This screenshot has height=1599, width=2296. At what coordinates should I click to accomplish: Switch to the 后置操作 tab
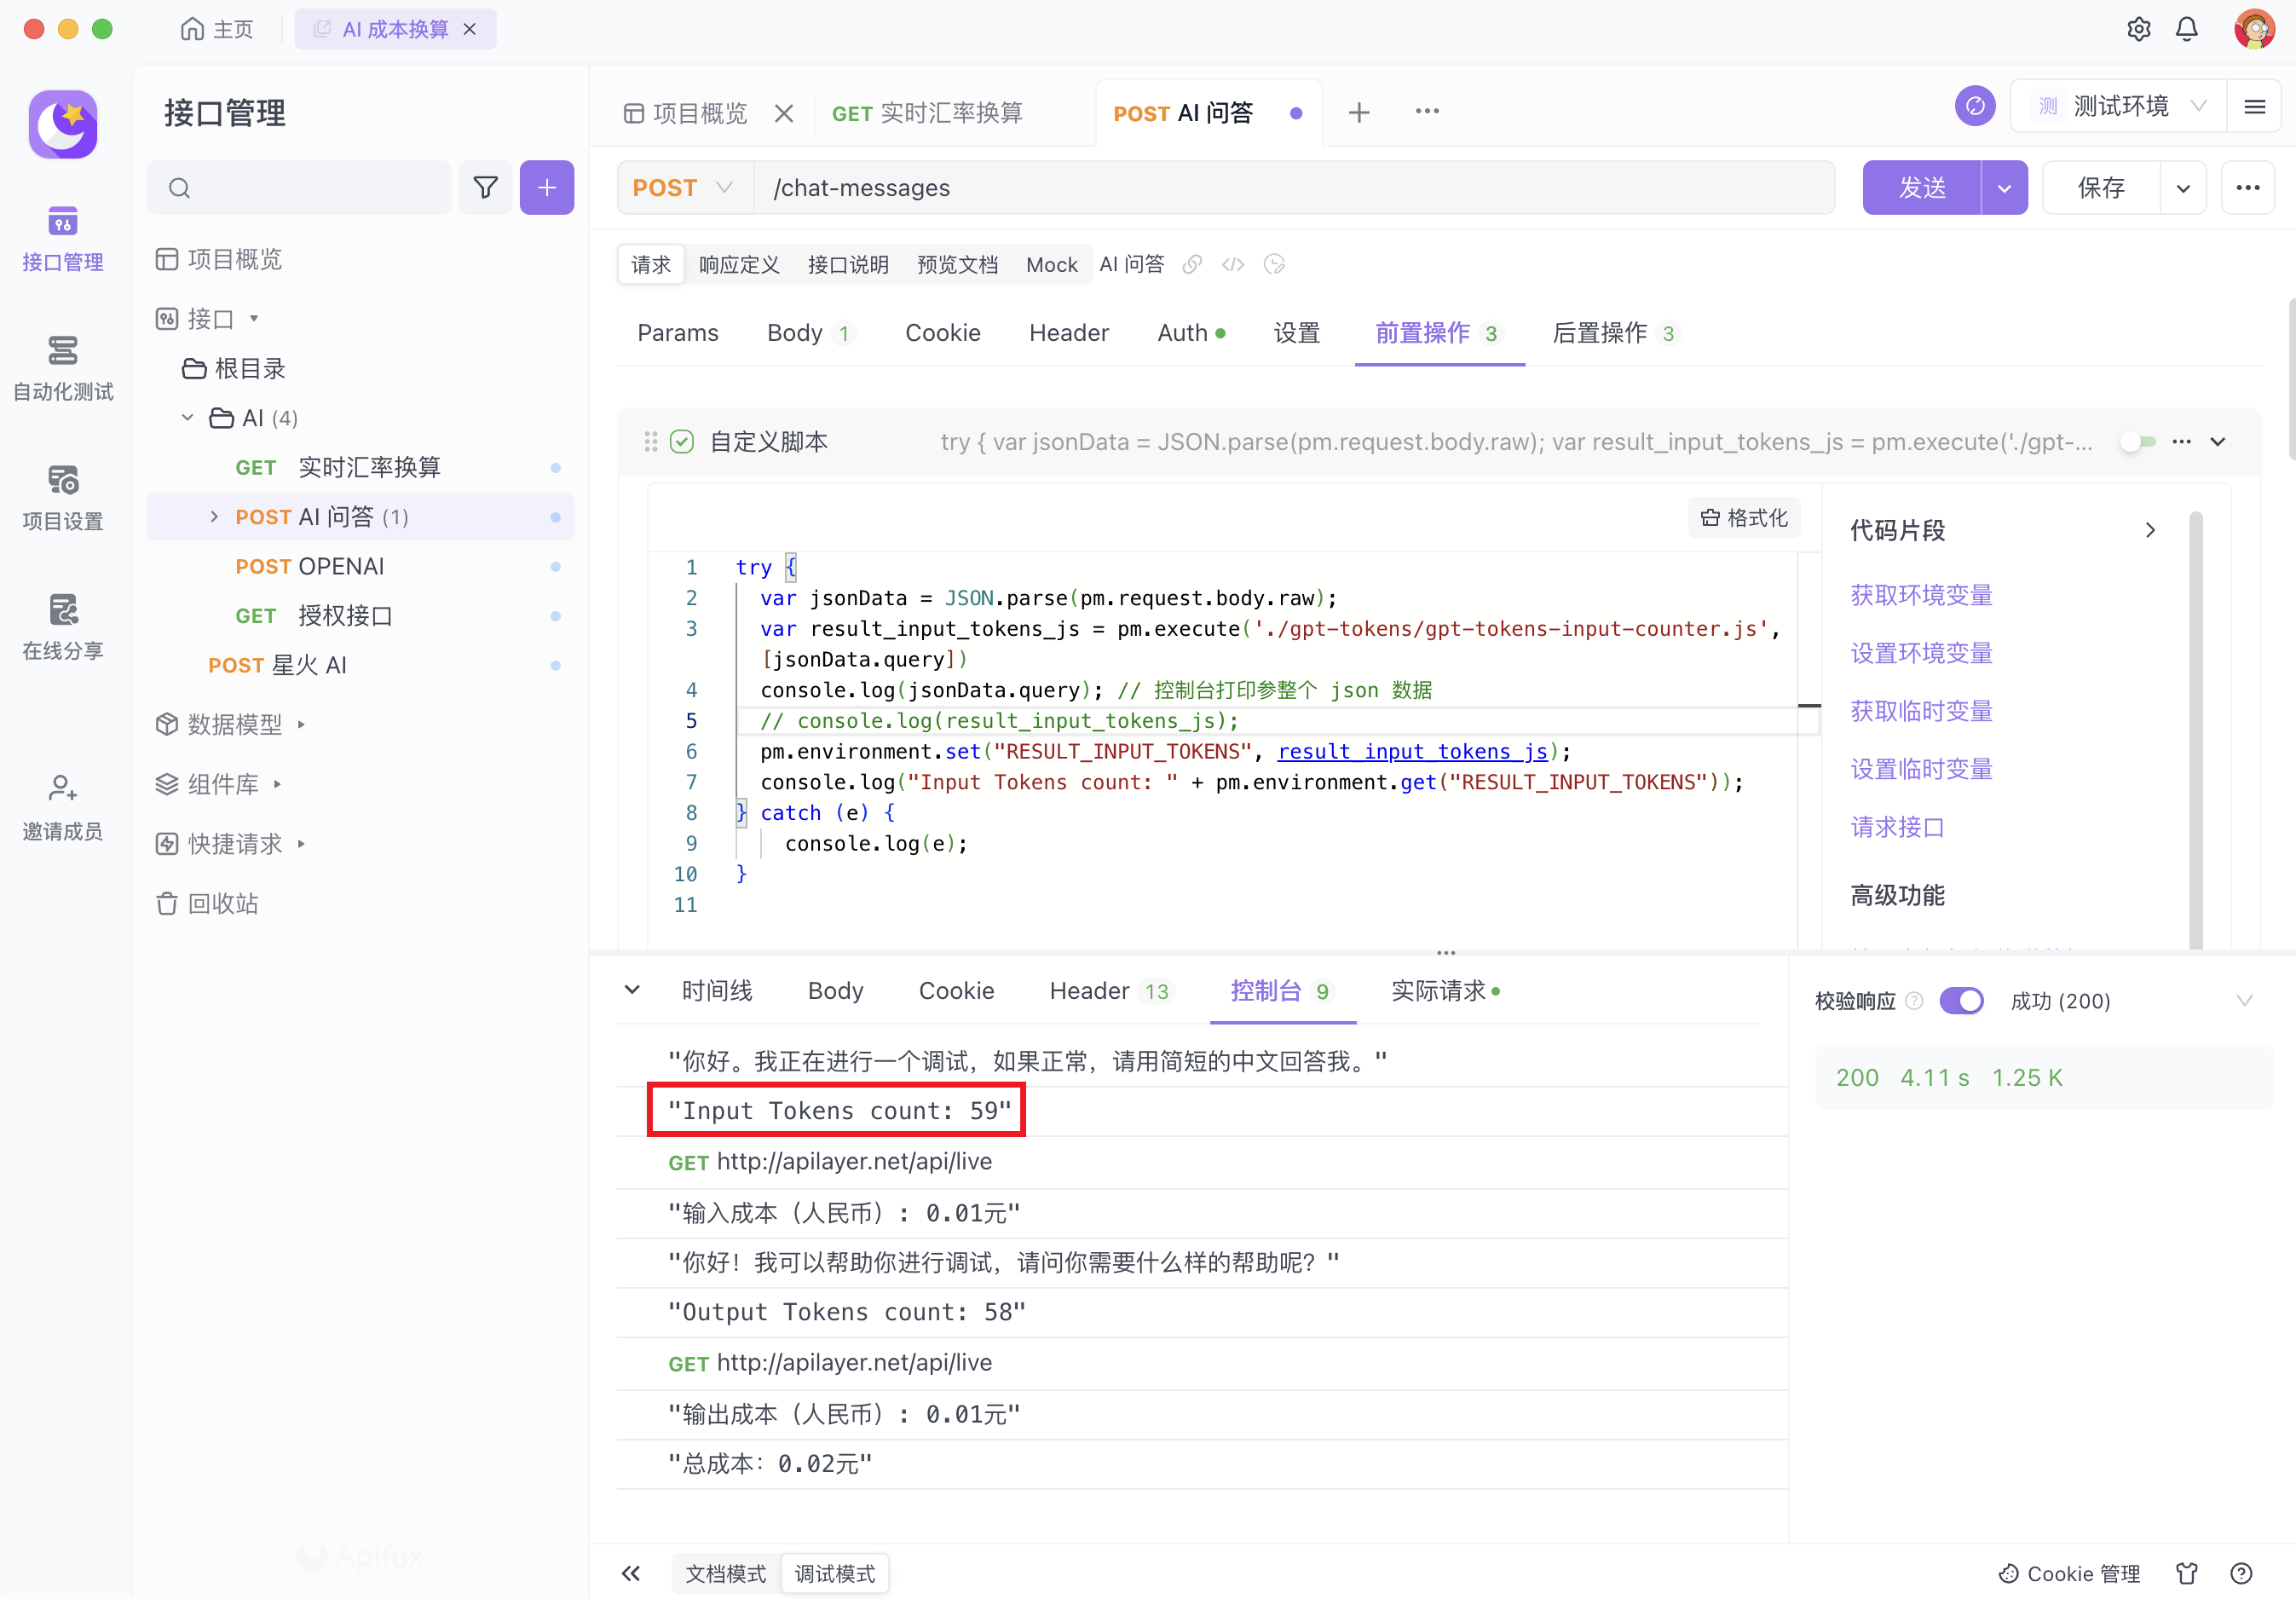(x=1599, y=333)
